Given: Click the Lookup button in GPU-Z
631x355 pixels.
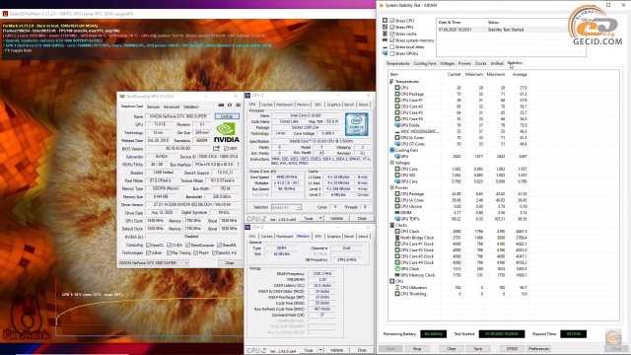Looking at the screenshot, I should (227, 116).
